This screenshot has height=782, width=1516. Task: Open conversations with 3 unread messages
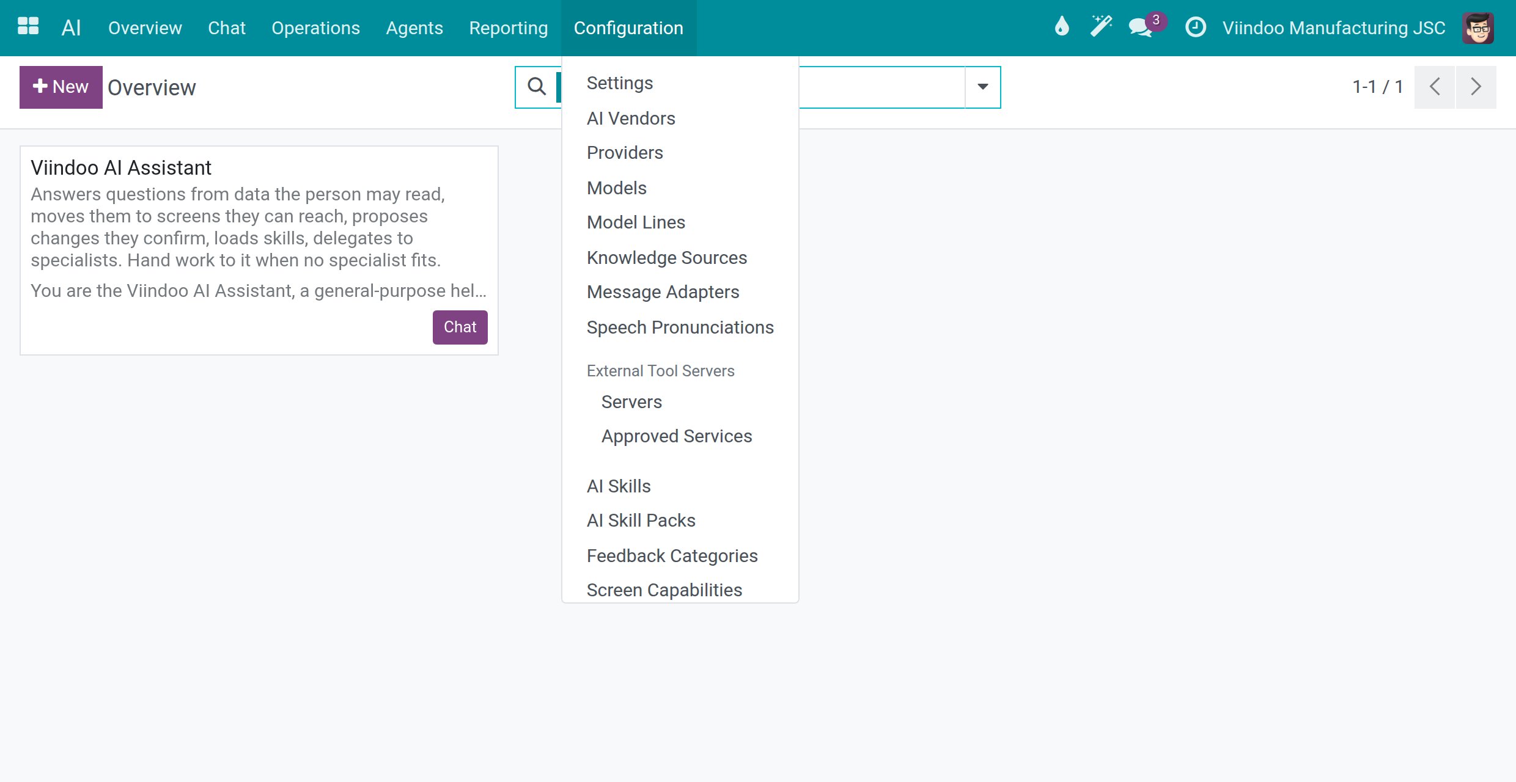pyautogui.click(x=1147, y=26)
